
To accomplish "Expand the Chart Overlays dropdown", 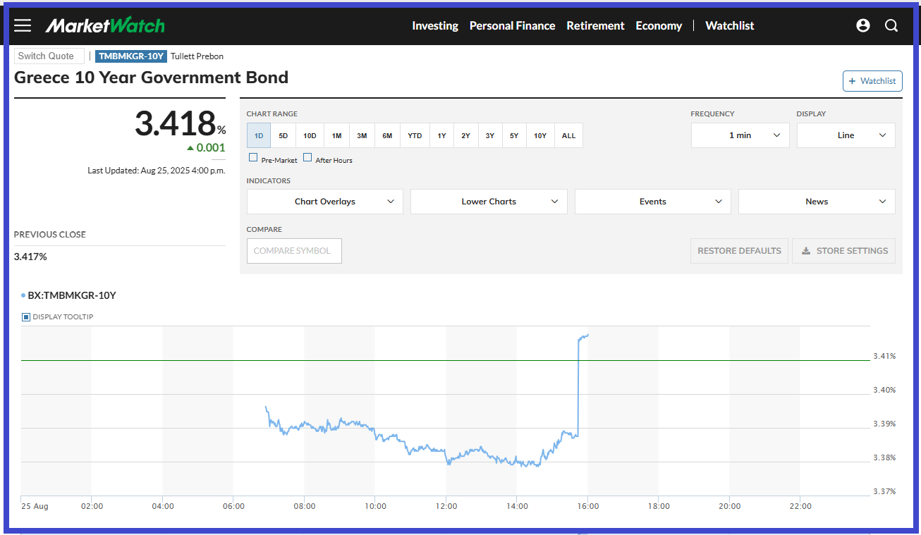I will click(325, 202).
